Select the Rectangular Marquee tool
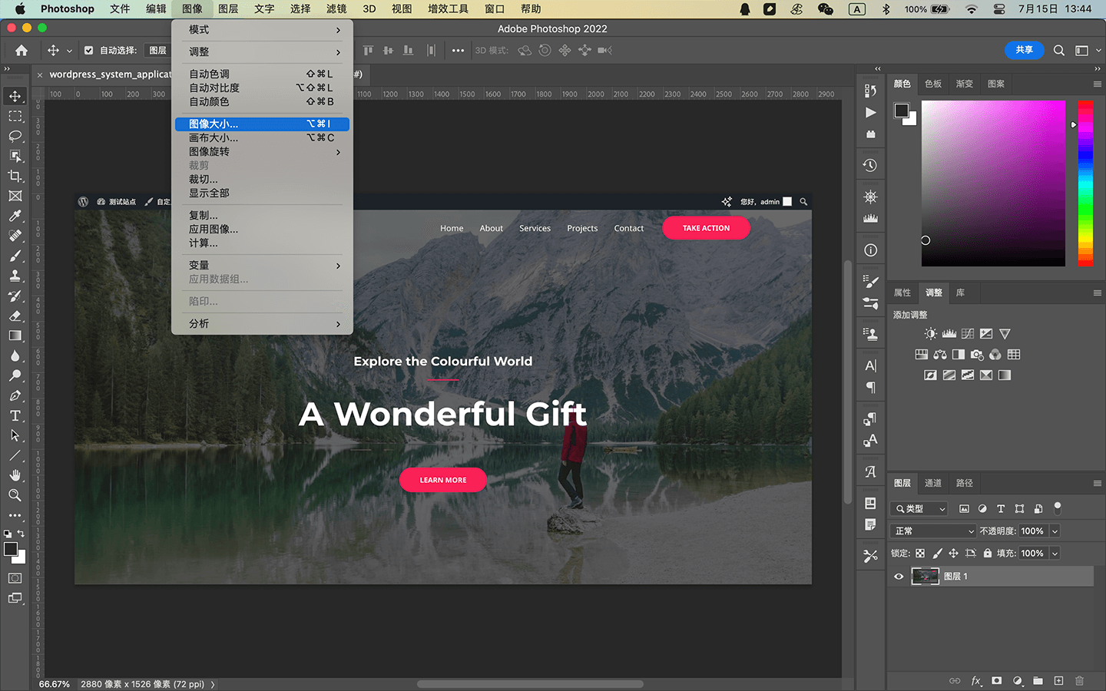Image resolution: width=1106 pixels, height=691 pixels. point(15,116)
